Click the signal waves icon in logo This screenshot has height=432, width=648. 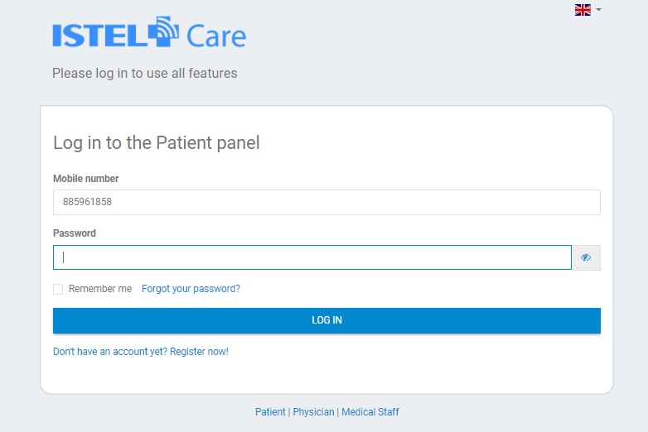coord(163,31)
